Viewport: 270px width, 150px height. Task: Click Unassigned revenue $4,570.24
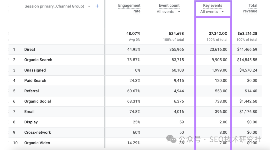click(x=248, y=70)
